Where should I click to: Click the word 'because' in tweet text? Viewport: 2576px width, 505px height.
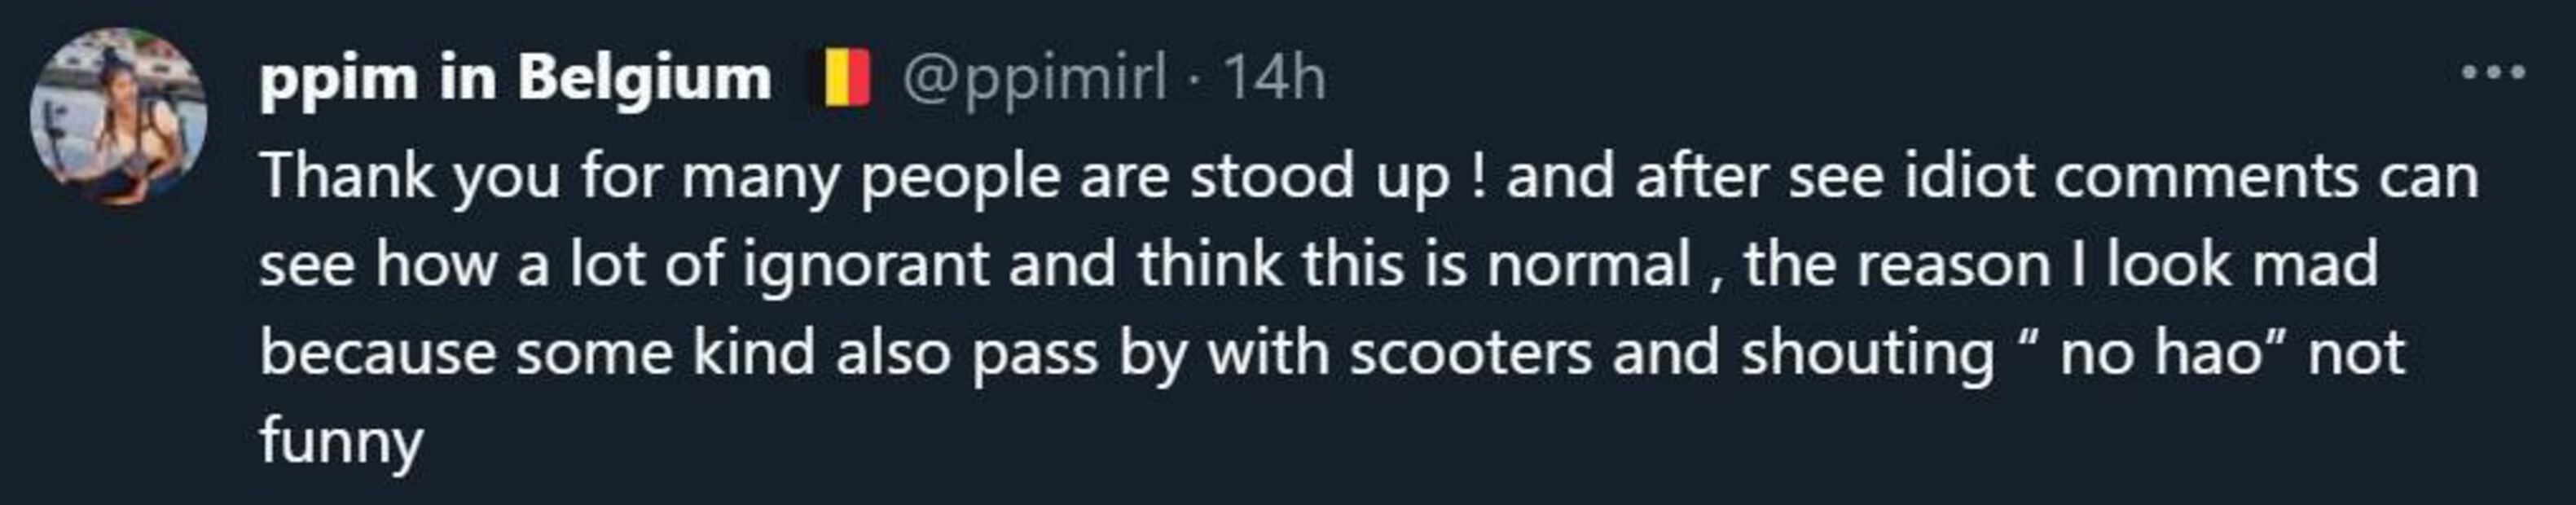[x=377, y=354]
